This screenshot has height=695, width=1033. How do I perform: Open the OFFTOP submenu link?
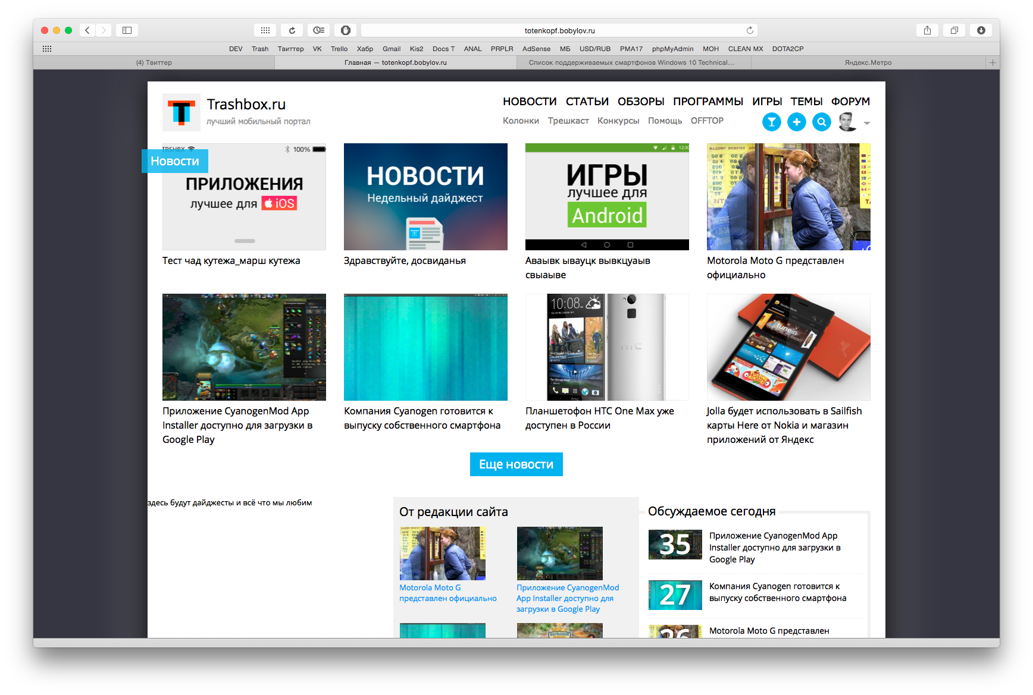coord(707,121)
